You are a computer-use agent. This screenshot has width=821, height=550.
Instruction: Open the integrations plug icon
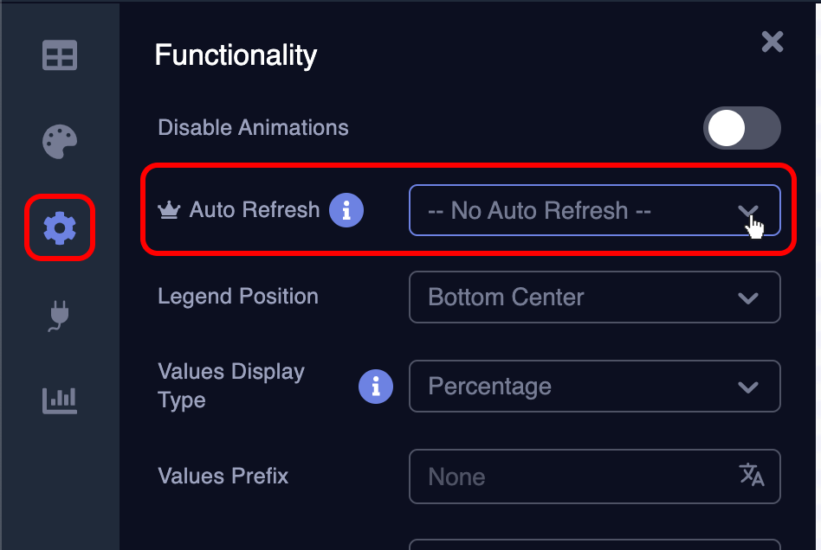(59, 314)
